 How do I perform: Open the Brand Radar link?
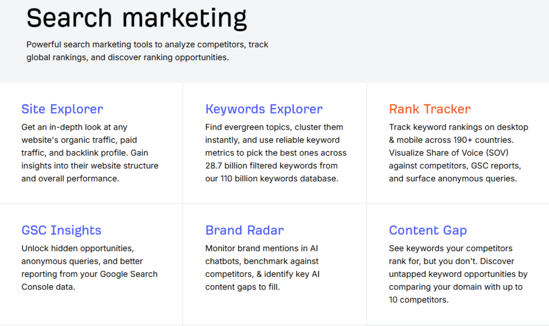point(244,230)
